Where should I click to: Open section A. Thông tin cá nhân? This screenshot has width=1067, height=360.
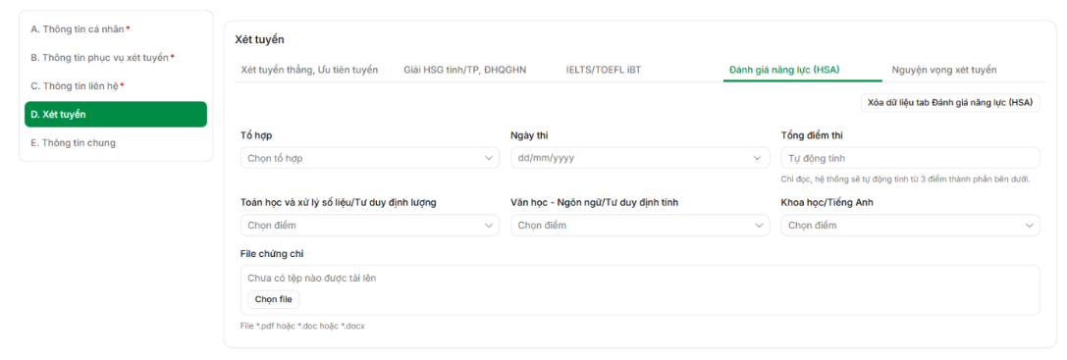tap(80, 29)
